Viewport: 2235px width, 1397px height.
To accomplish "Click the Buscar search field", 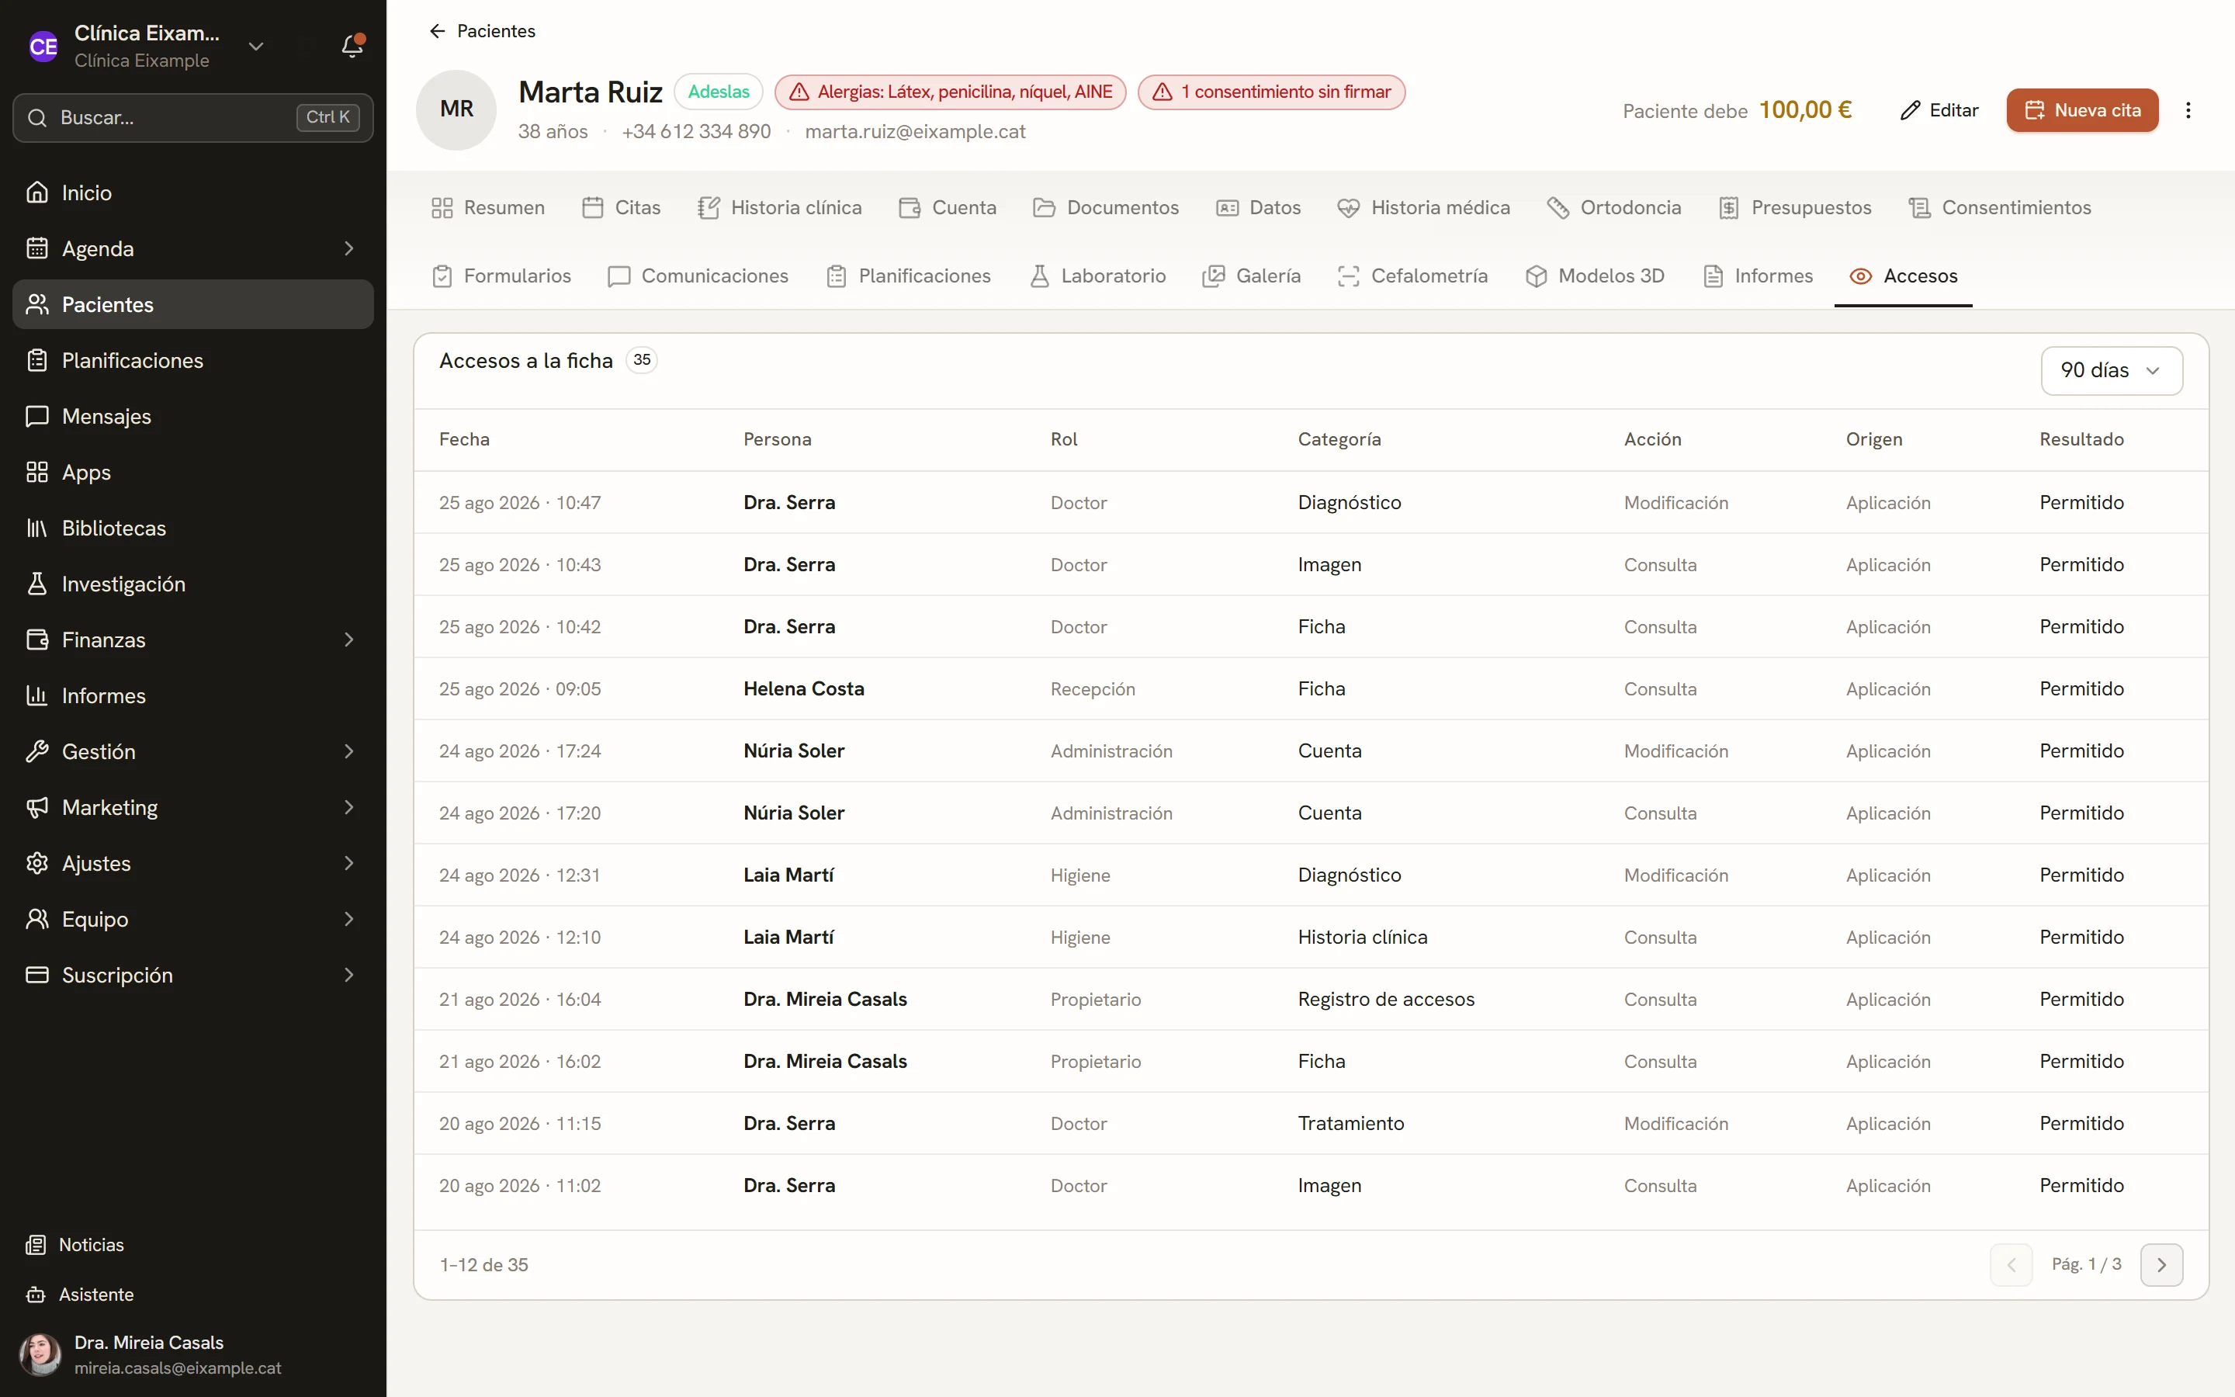I will [193, 117].
